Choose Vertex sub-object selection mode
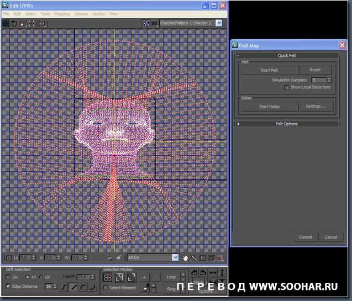The image size is (352, 301). (x=108, y=276)
